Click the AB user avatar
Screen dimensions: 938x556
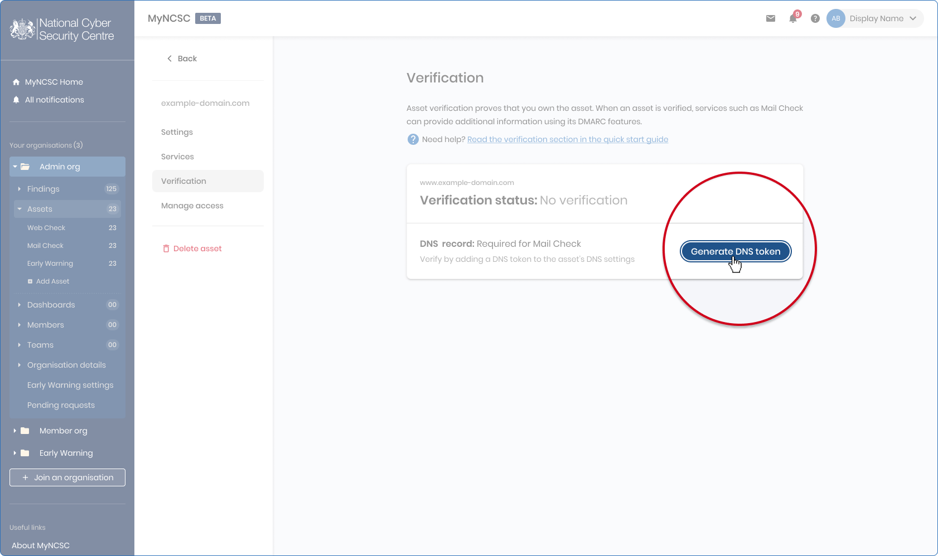point(836,18)
